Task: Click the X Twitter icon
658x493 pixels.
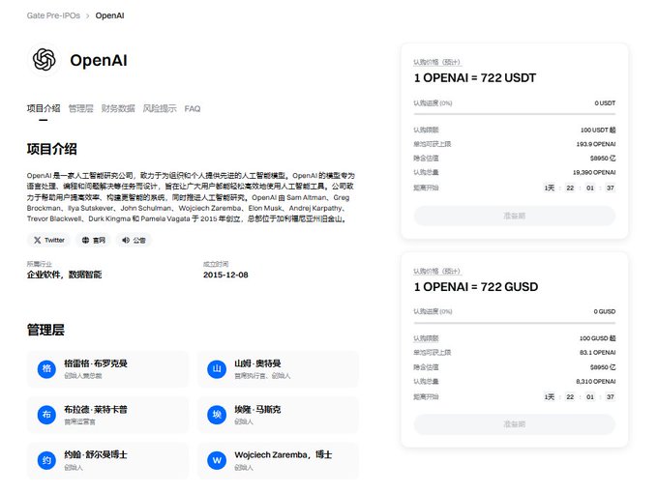Action: coord(38,240)
